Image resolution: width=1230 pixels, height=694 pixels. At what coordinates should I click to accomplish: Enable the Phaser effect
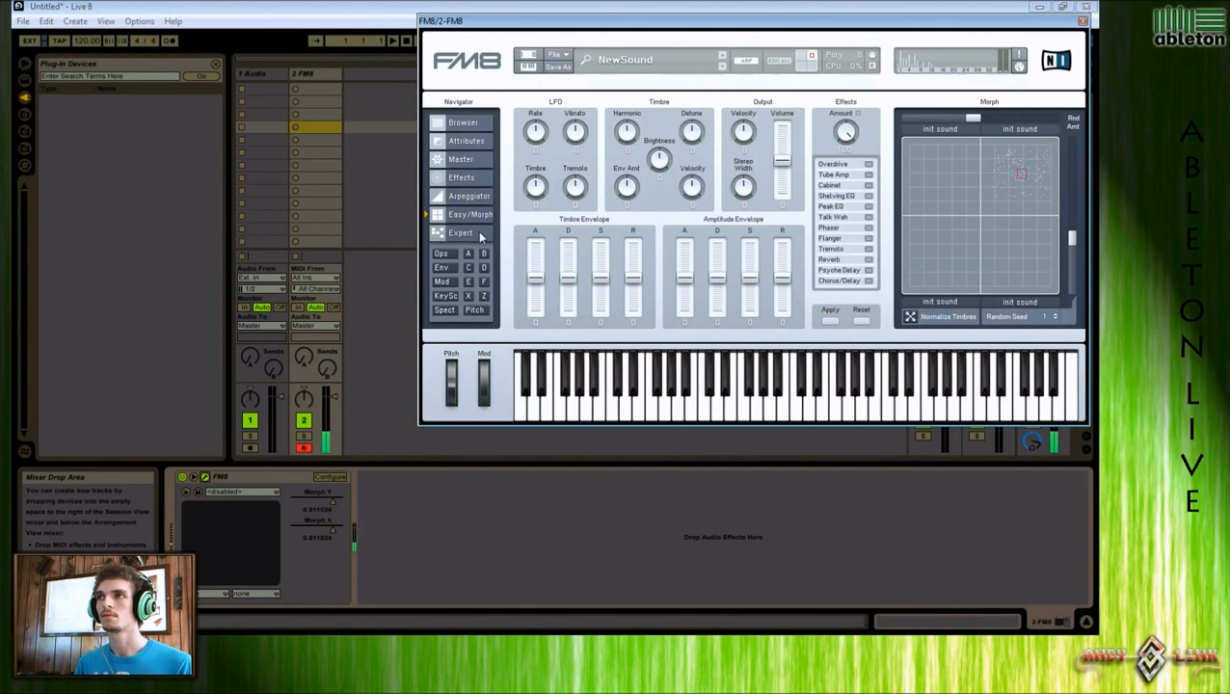(x=869, y=227)
